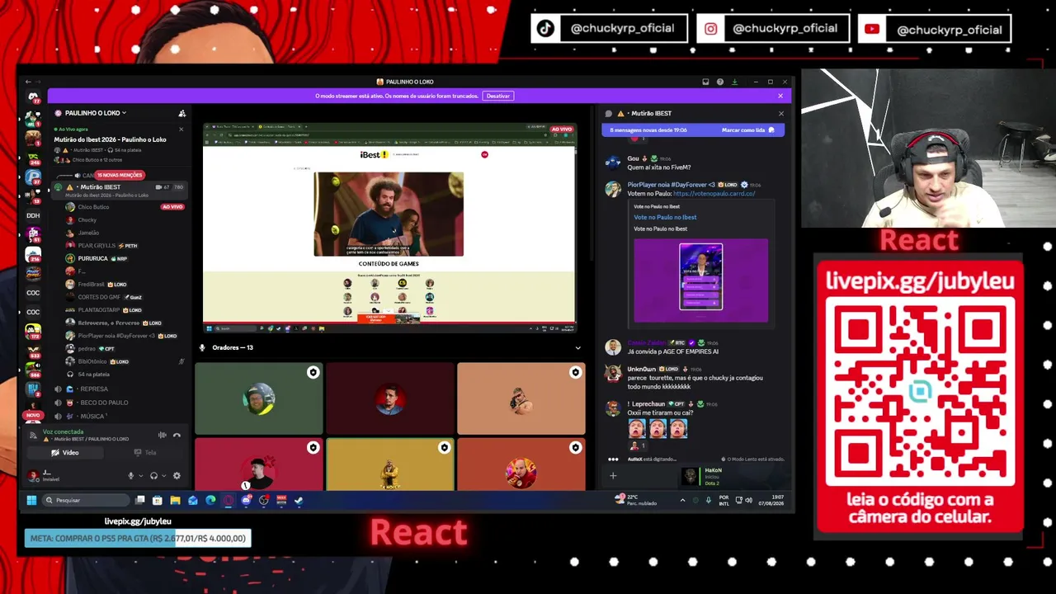
Task: Select PURURUCA in the speakers list
Action: 93,258
